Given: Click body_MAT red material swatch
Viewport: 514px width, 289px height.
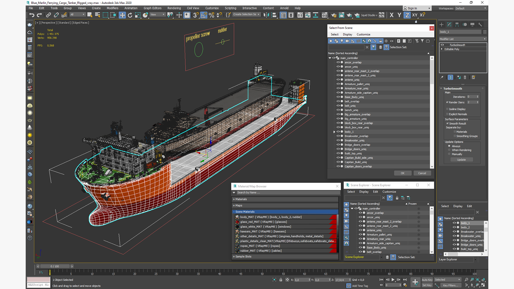Looking at the screenshot, I should (x=333, y=217).
